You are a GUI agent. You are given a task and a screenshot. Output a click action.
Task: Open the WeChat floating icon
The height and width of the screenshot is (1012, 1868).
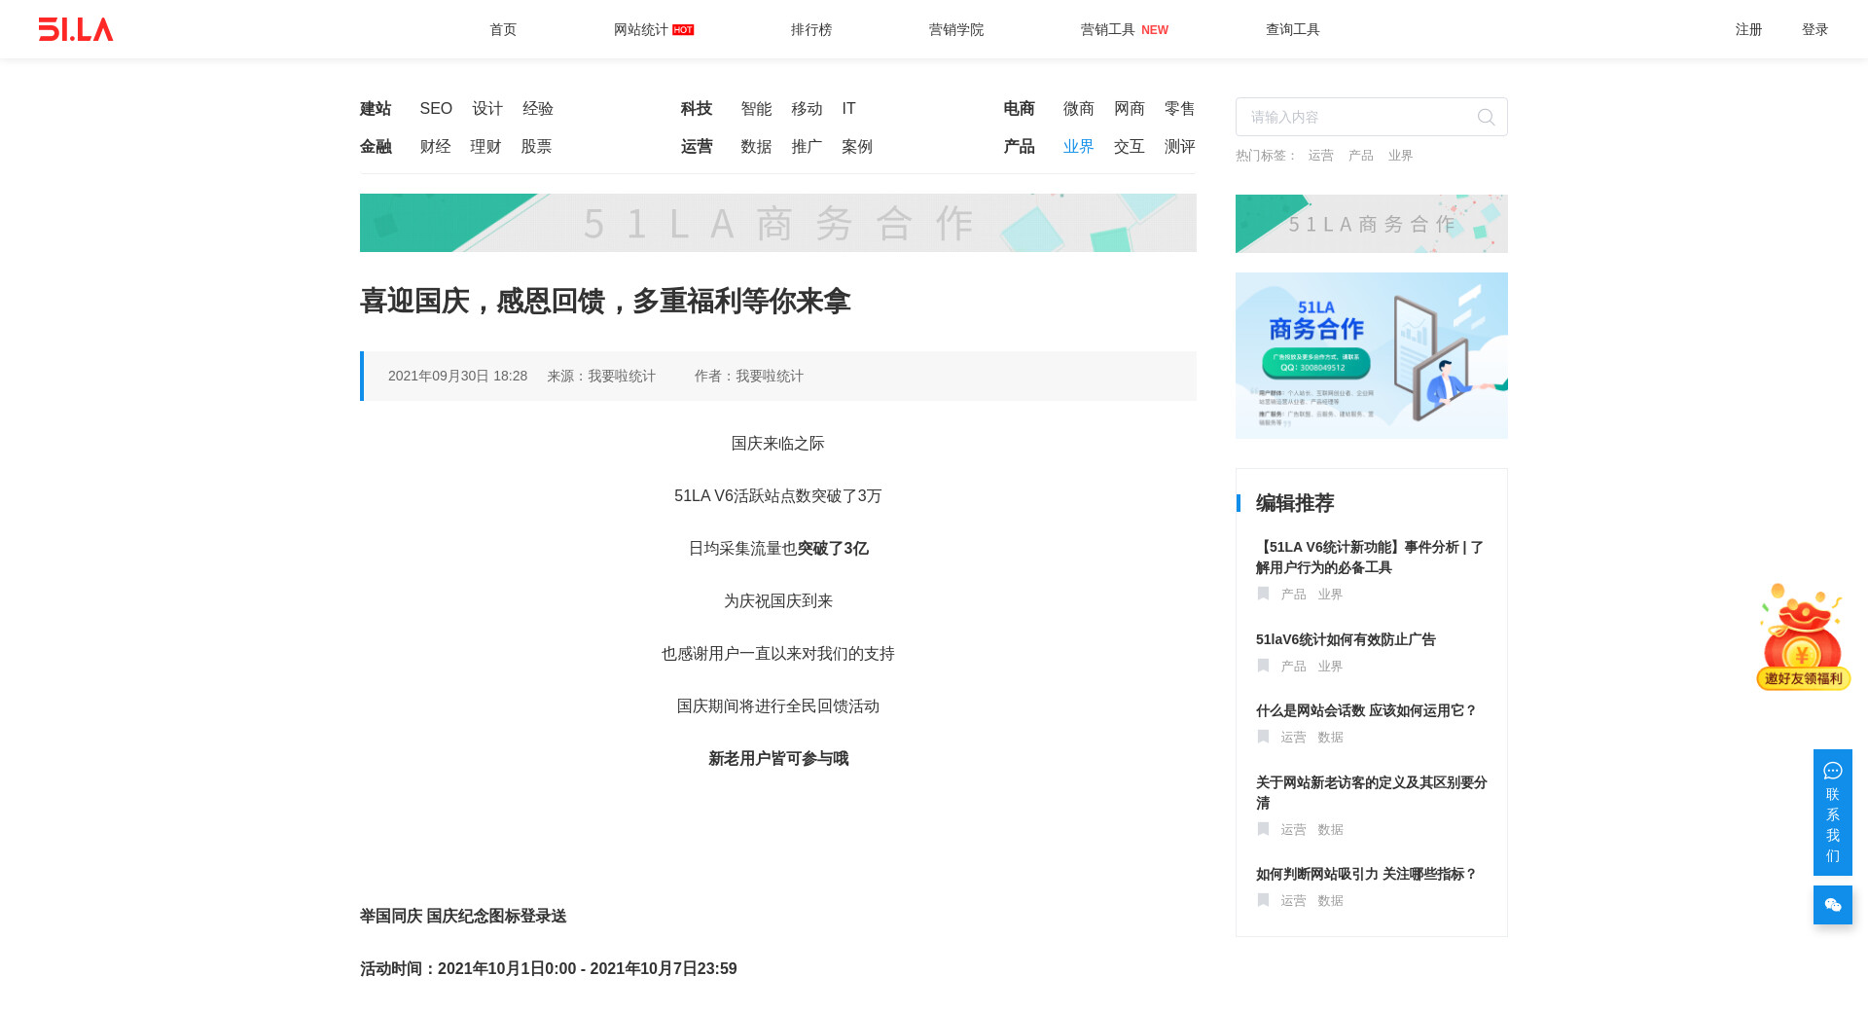[x=1832, y=905]
